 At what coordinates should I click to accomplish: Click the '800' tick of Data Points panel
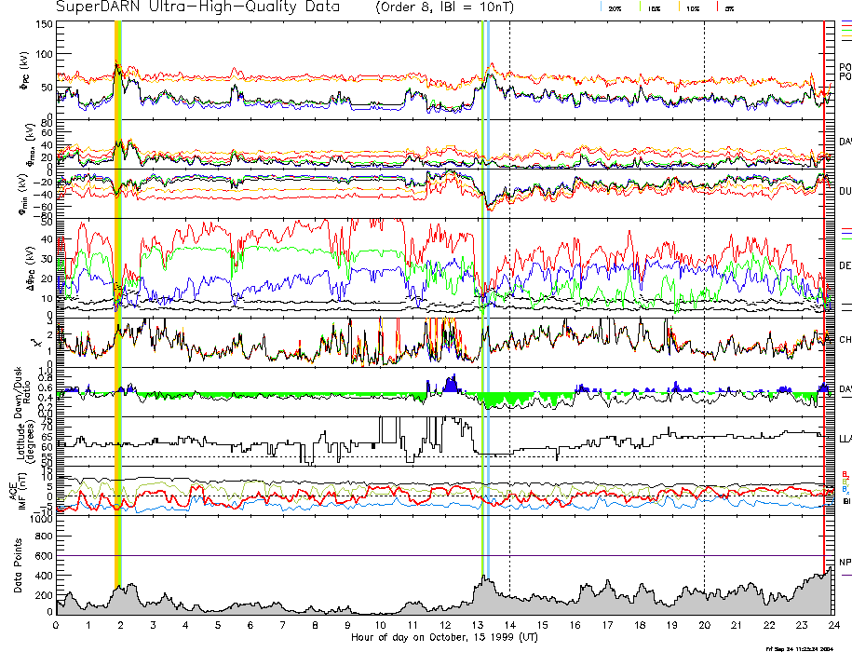[x=45, y=536]
